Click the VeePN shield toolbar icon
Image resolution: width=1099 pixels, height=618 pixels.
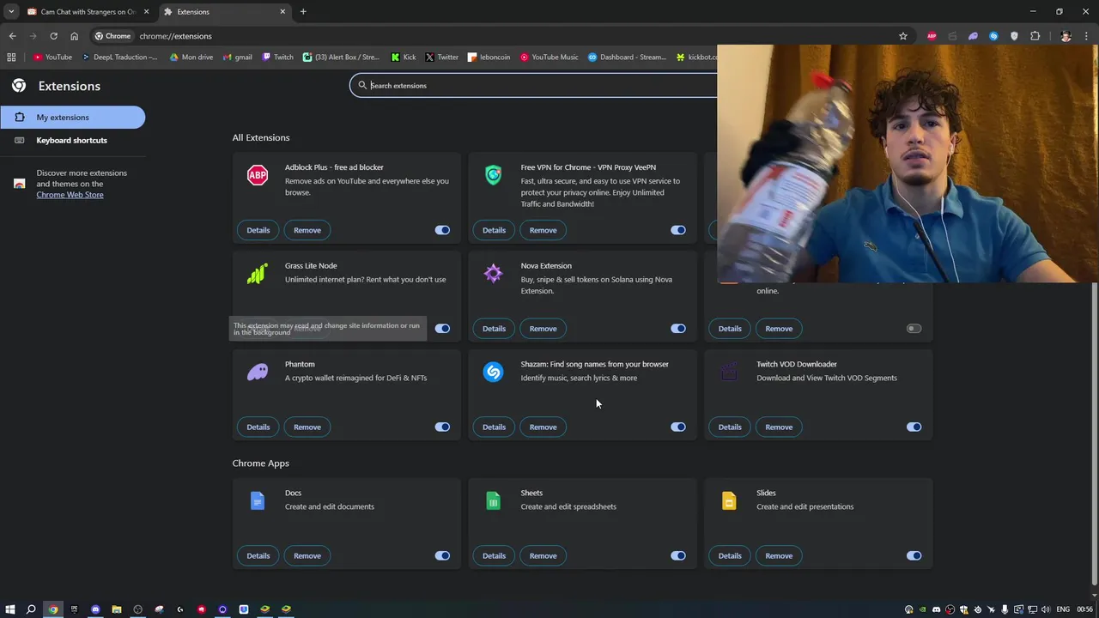coord(1014,36)
